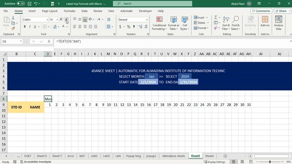
Task: Open Conditional Formatting menu
Action: (x=159, y=23)
